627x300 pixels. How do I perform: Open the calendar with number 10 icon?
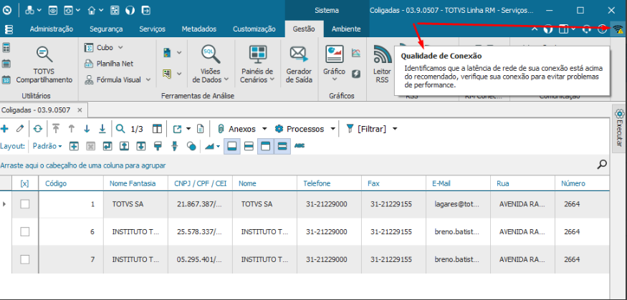tap(6, 79)
